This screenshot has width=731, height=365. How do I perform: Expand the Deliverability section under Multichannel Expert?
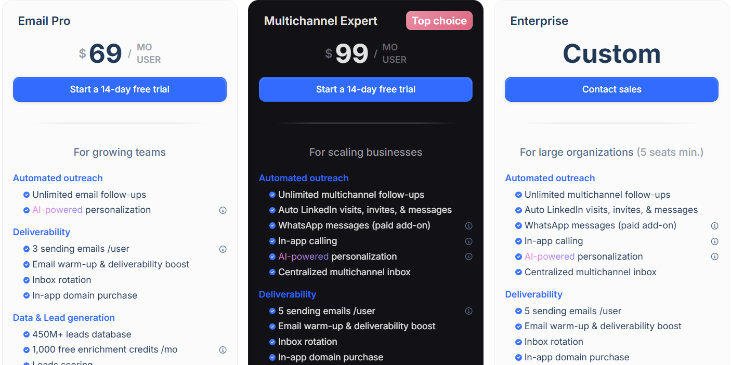click(x=288, y=294)
